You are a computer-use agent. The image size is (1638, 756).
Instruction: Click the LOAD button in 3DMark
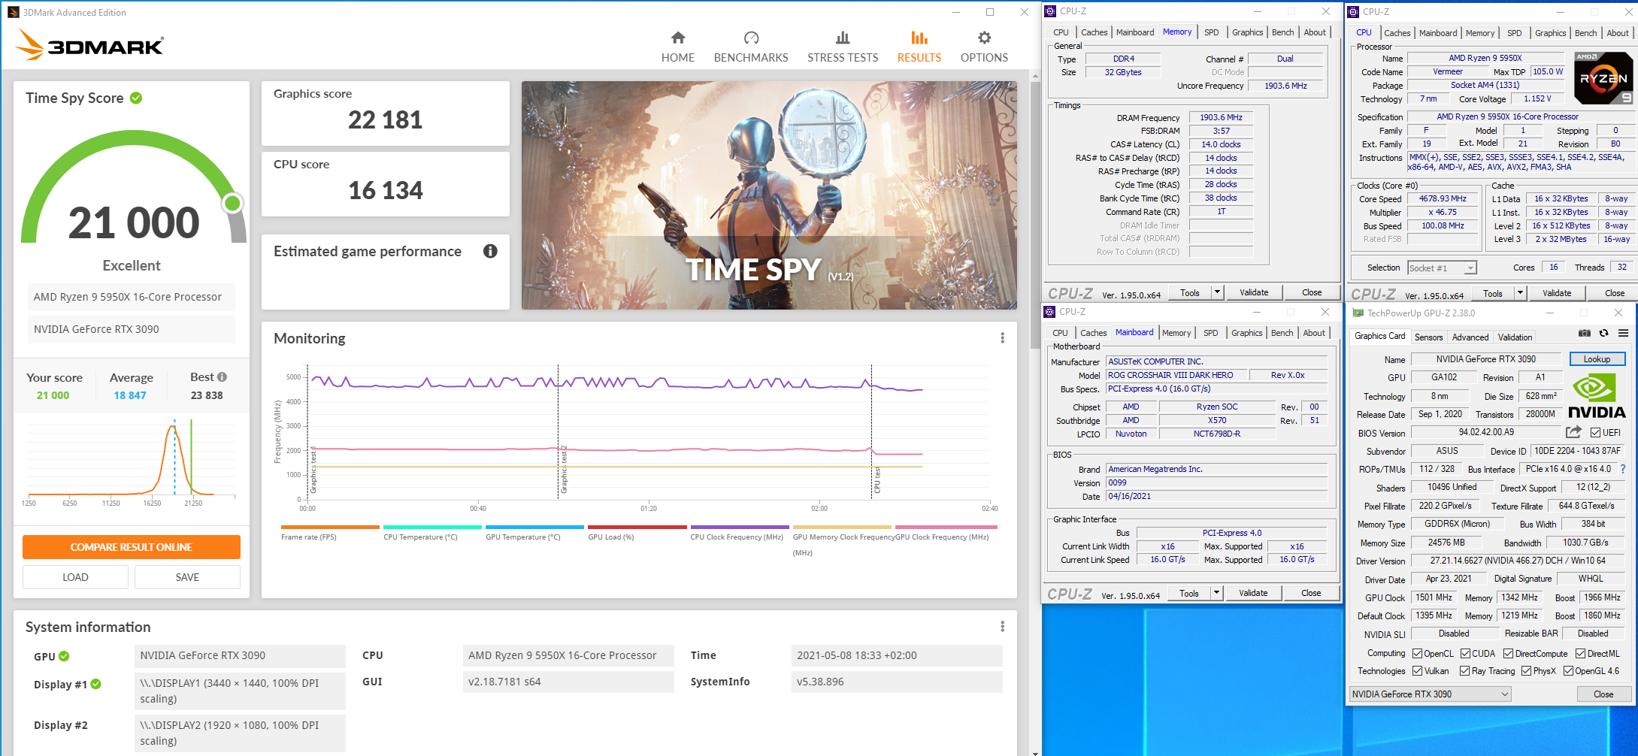point(75,577)
